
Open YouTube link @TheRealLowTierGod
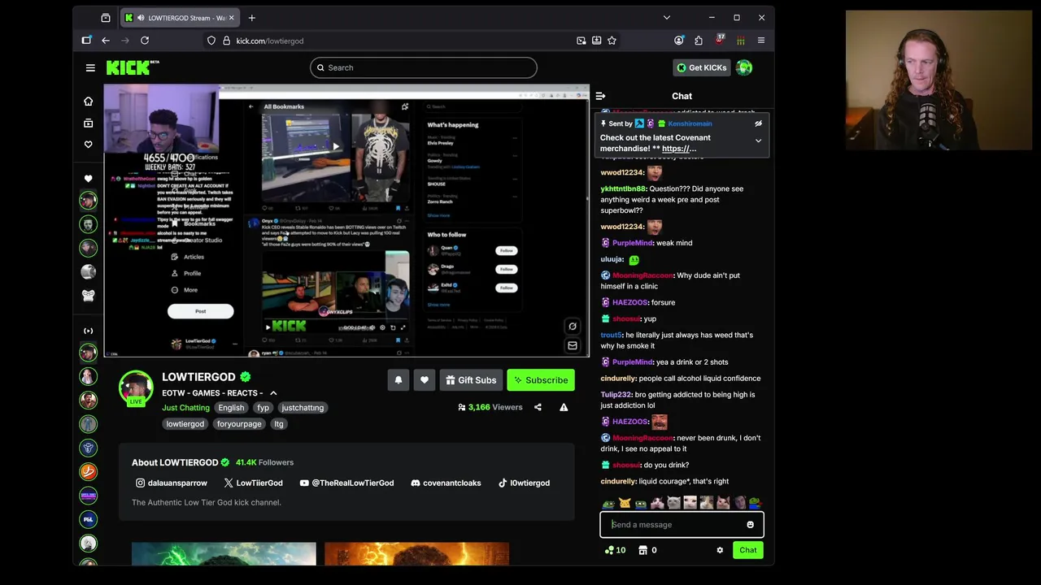click(346, 483)
